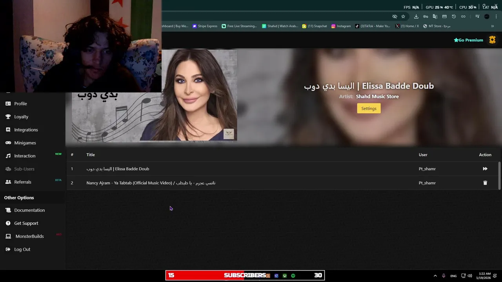Skip the Elissa Badde Doub track
The width and height of the screenshot is (502, 282).
485,169
